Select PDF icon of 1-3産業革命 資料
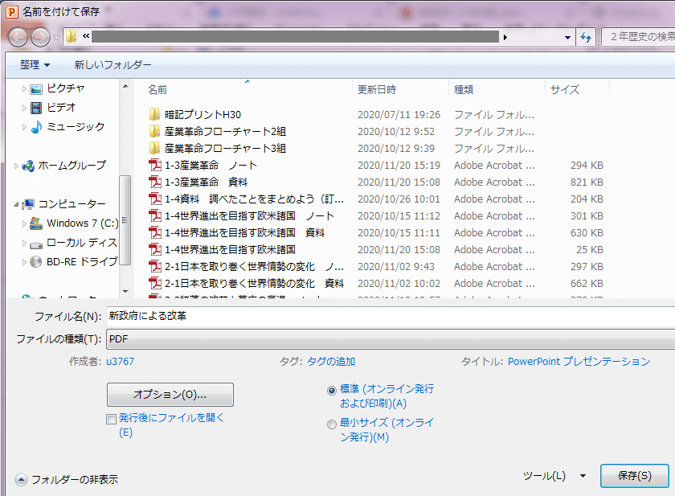 [154, 182]
